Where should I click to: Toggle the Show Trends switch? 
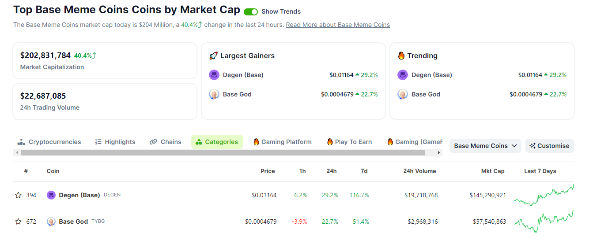[250, 12]
